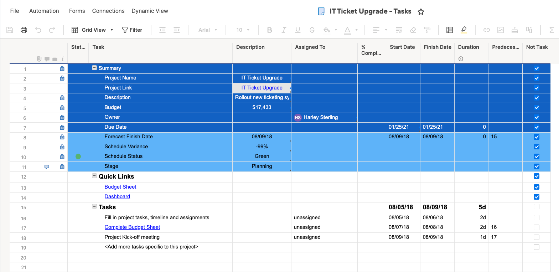The height and width of the screenshot is (272, 559).
Task: Click comments column speech bubble icon
Action: click(x=47, y=59)
